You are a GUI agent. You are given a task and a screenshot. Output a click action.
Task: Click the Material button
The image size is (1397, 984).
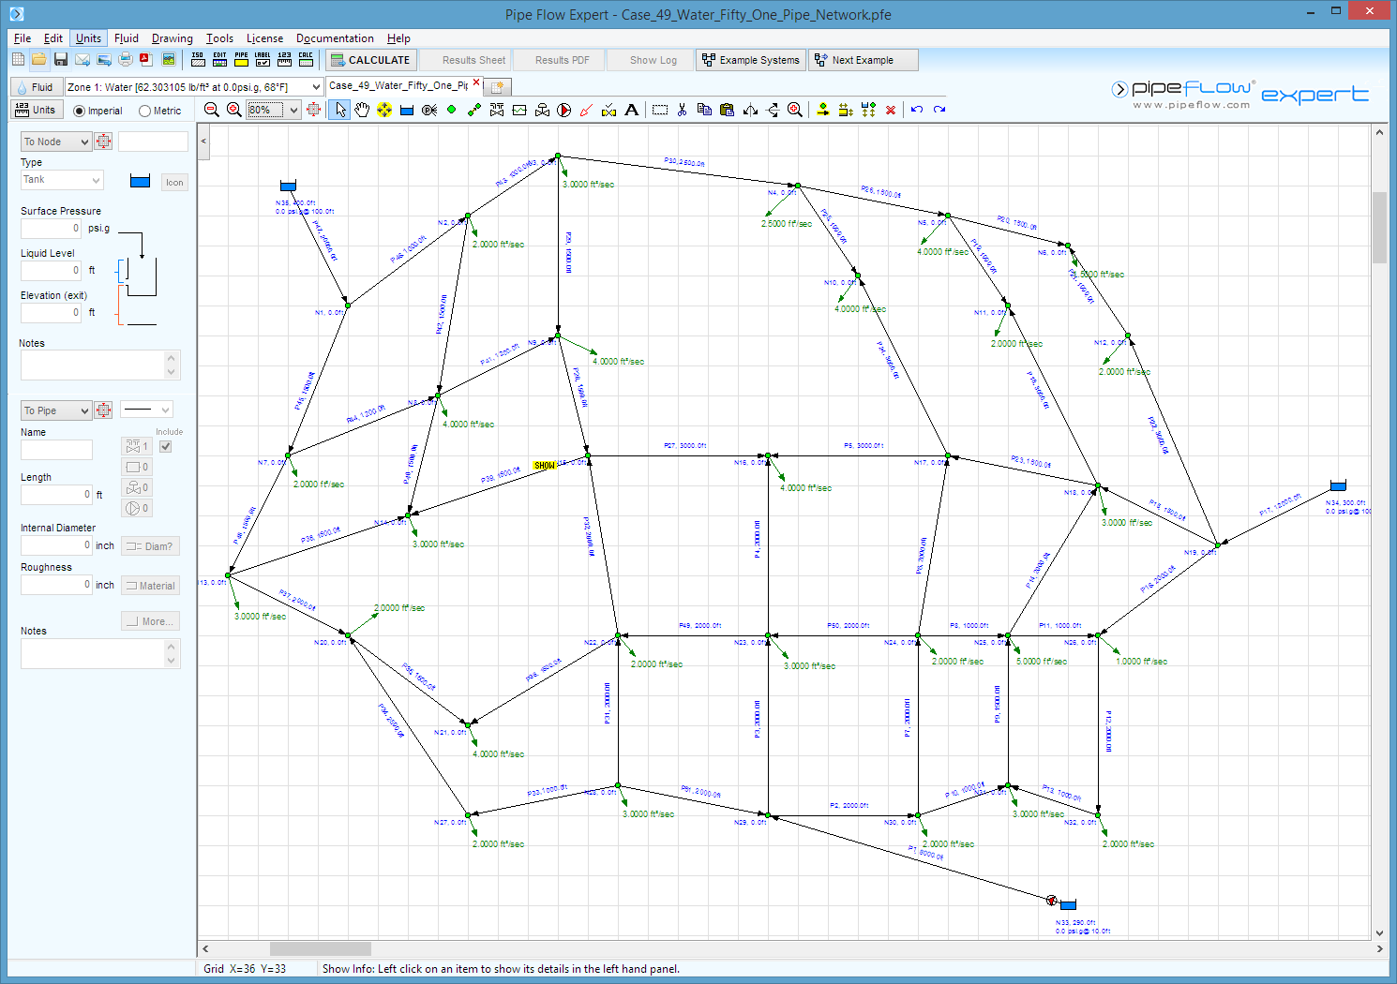click(150, 586)
